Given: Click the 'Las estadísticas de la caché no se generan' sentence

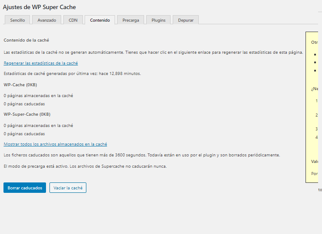Looking at the screenshot, I should click(x=153, y=52).
